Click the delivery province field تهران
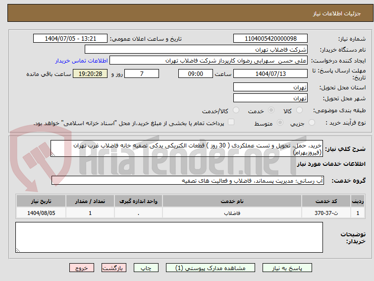The height and width of the screenshot is (281, 374). [270, 87]
